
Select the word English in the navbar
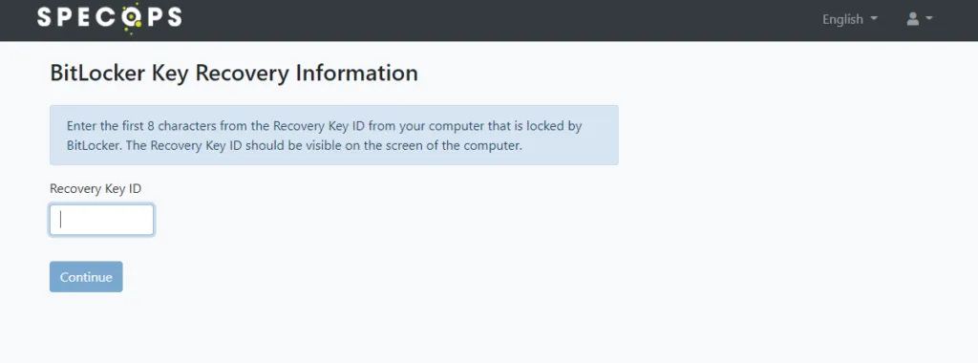pyautogui.click(x=842, y=19)
